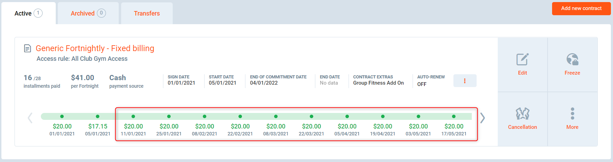Select the 01/01/2021 installment dot
613x162 pixels.
click(62, 116)
